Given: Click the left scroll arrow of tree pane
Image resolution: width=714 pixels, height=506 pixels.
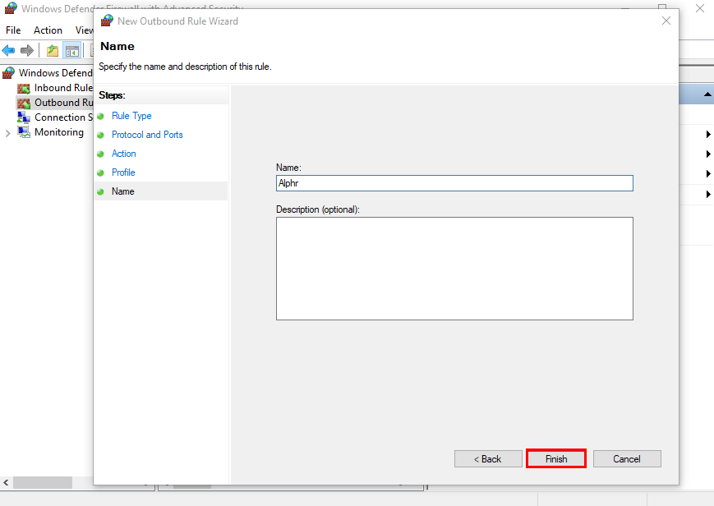Looking at the screenshot, I should pos(6,482).
